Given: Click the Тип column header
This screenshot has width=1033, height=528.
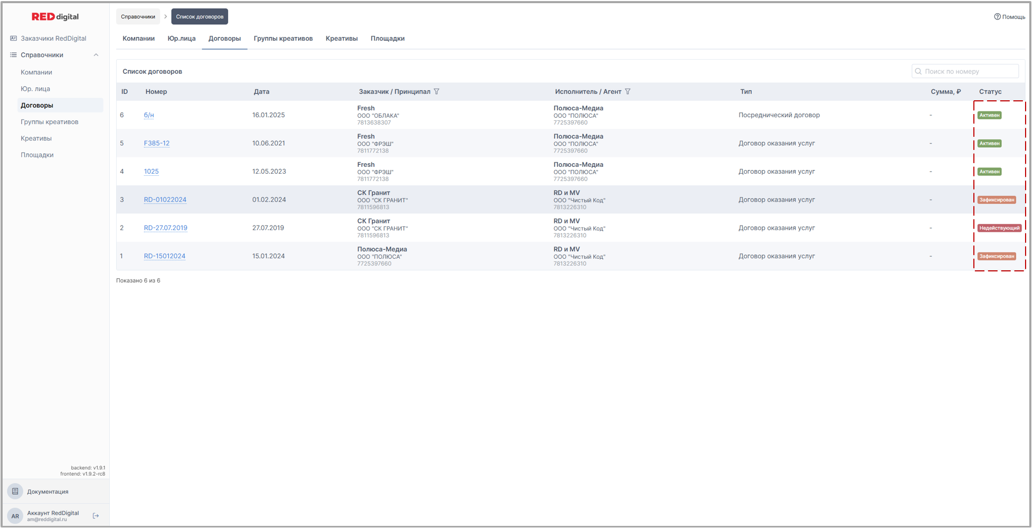Looking at the screenshot, I should pos(746,92).
